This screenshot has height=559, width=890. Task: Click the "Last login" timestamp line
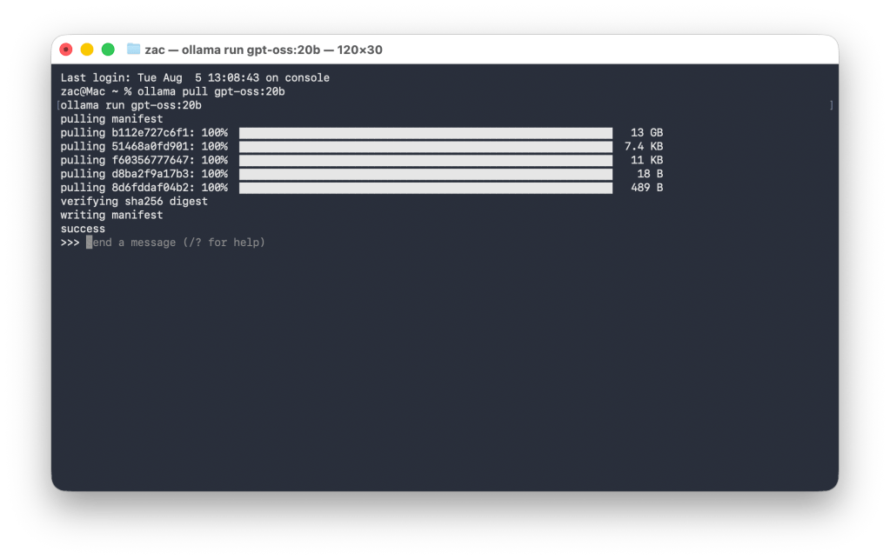195,78
